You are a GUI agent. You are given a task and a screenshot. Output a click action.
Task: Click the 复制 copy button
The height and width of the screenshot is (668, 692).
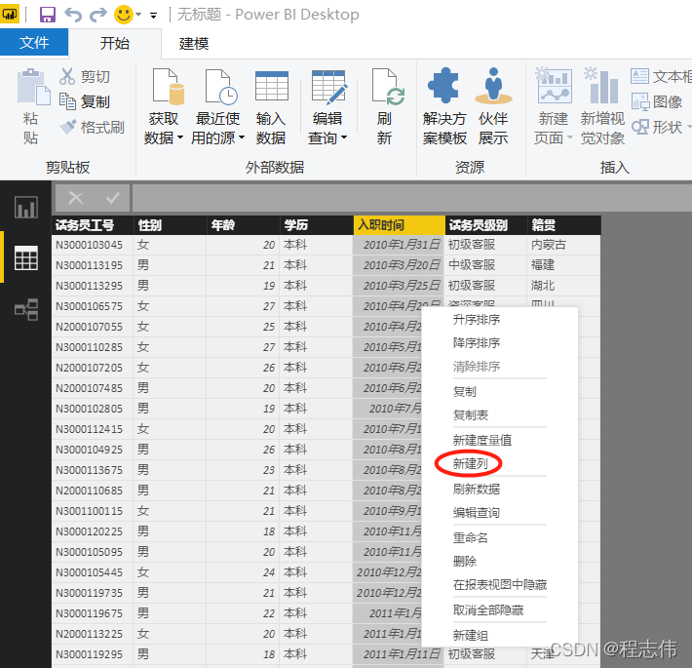tap(85, 101)
